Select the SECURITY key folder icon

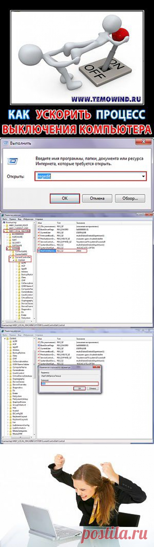coord(10,243)
